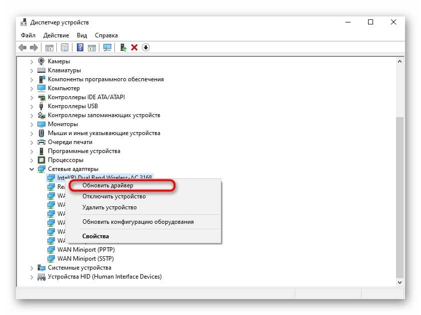
Task: Select the Процессоры tree item
Action: coord(65,160)
